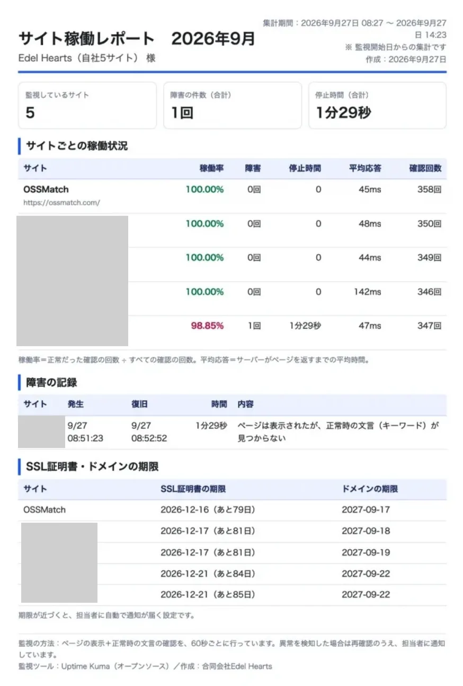Select OSSMatch name in the 稼働状況 table
Screen dimensions: 463x686
(x=46, y=189)
